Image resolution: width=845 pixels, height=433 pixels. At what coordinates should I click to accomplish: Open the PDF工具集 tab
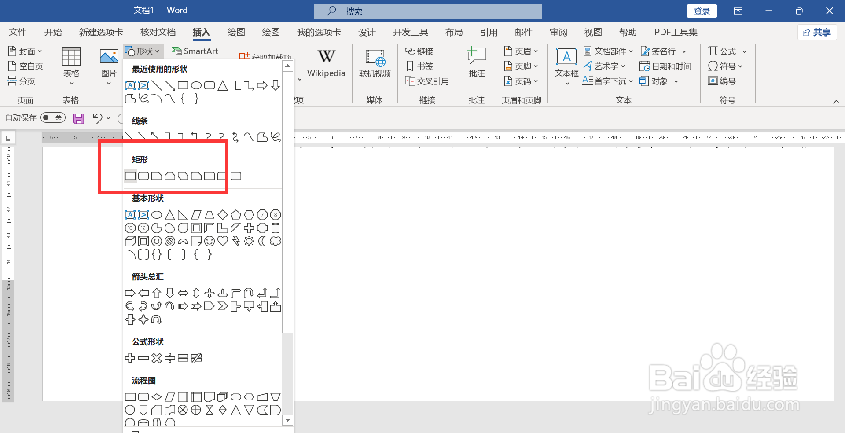[676, 32]
